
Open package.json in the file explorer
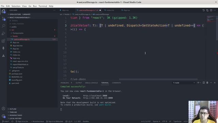17,74
